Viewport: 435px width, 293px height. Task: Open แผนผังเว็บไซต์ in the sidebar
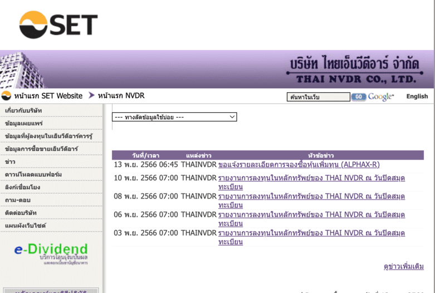tap(26, 226)
